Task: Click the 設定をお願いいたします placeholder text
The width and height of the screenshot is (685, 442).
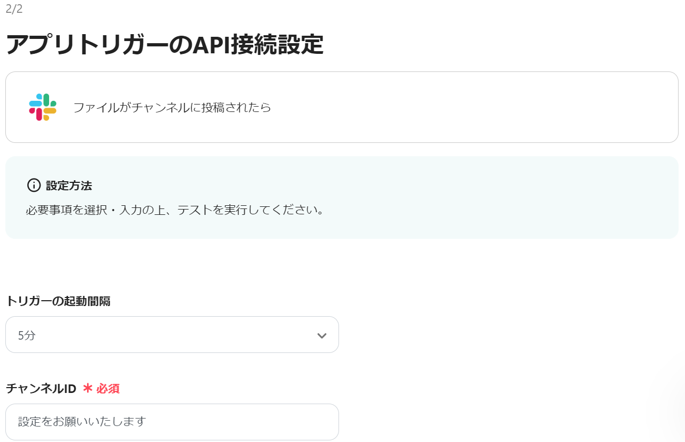Action: click(82, 422)
